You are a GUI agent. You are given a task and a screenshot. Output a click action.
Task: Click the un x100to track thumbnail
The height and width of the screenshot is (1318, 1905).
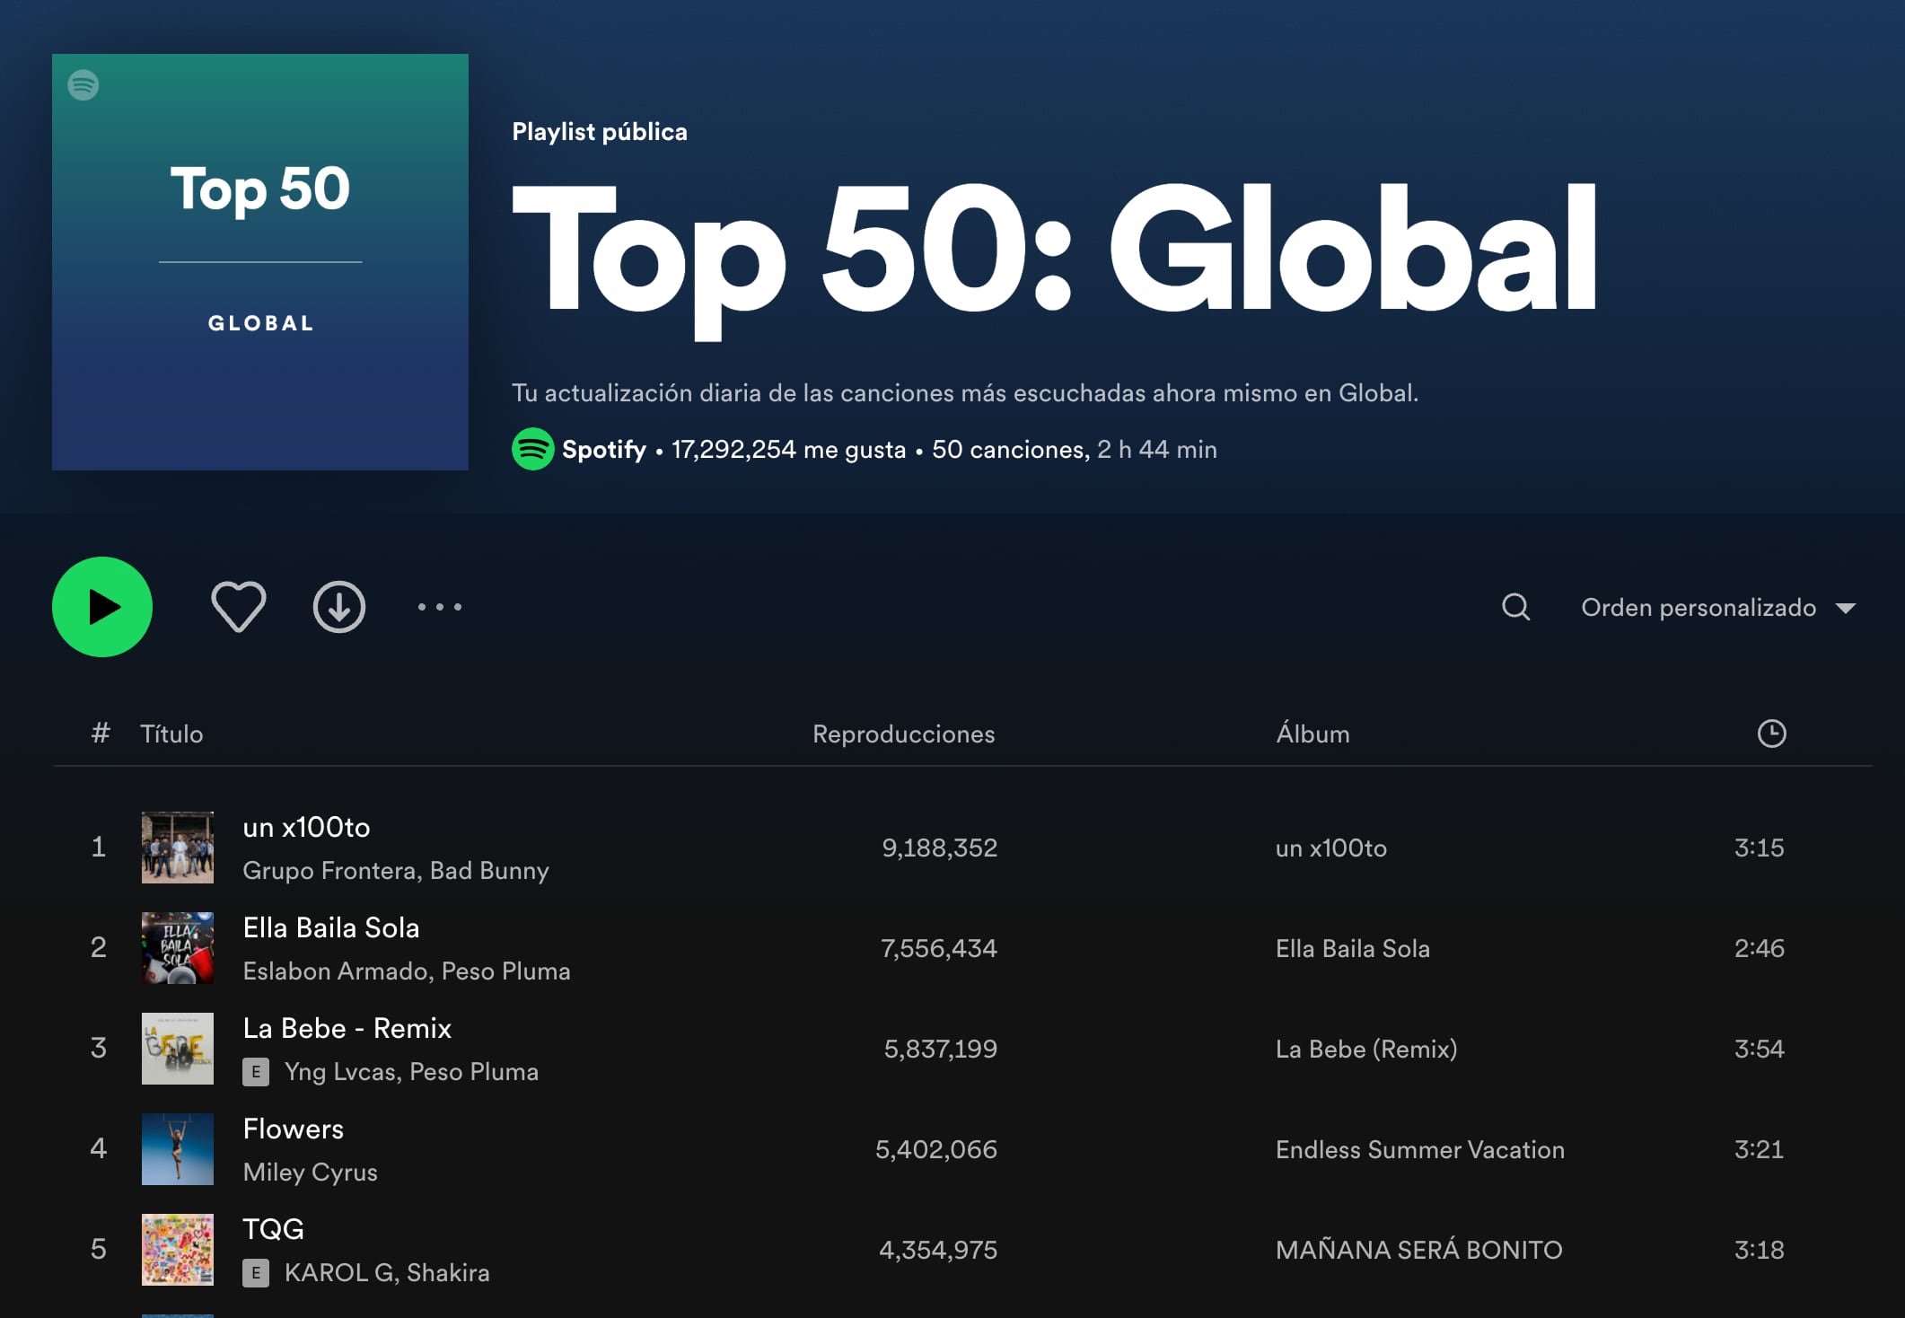pyautogui.click(x=178, y=848)
